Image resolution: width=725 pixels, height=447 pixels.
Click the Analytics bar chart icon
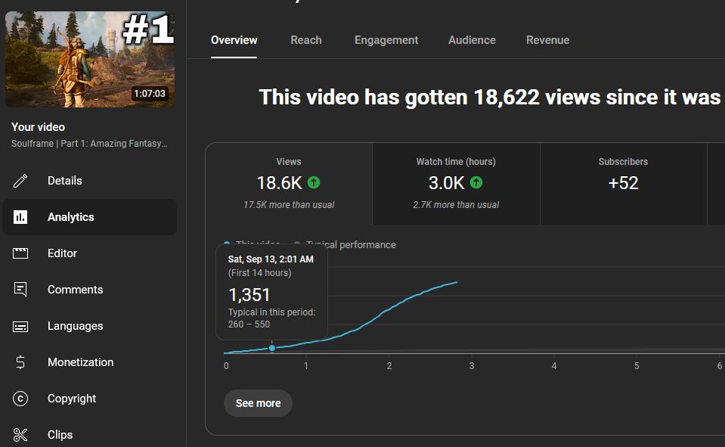pos(20,217)
